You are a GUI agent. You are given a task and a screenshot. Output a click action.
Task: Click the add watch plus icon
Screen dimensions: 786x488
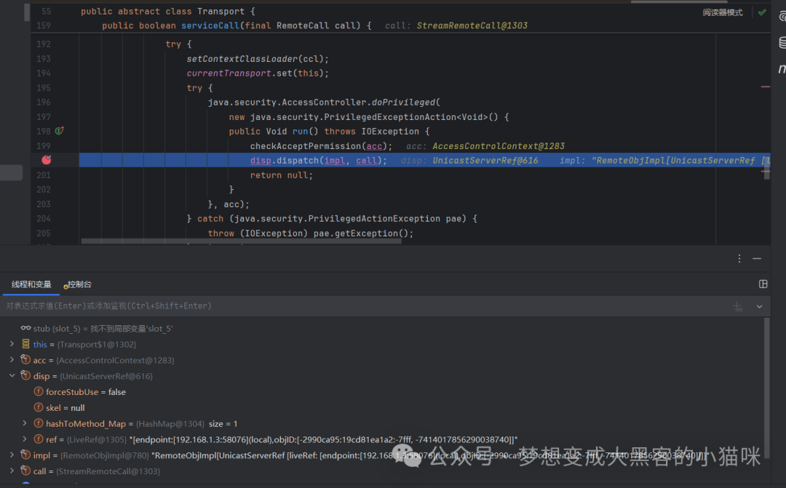[737, 307]
